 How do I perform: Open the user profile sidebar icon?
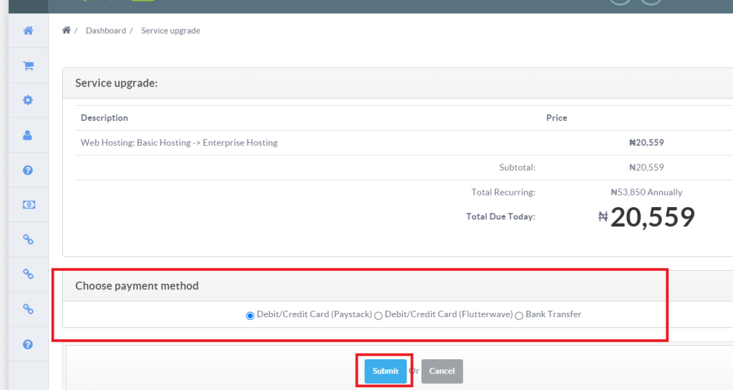click(x=28, y=135)
